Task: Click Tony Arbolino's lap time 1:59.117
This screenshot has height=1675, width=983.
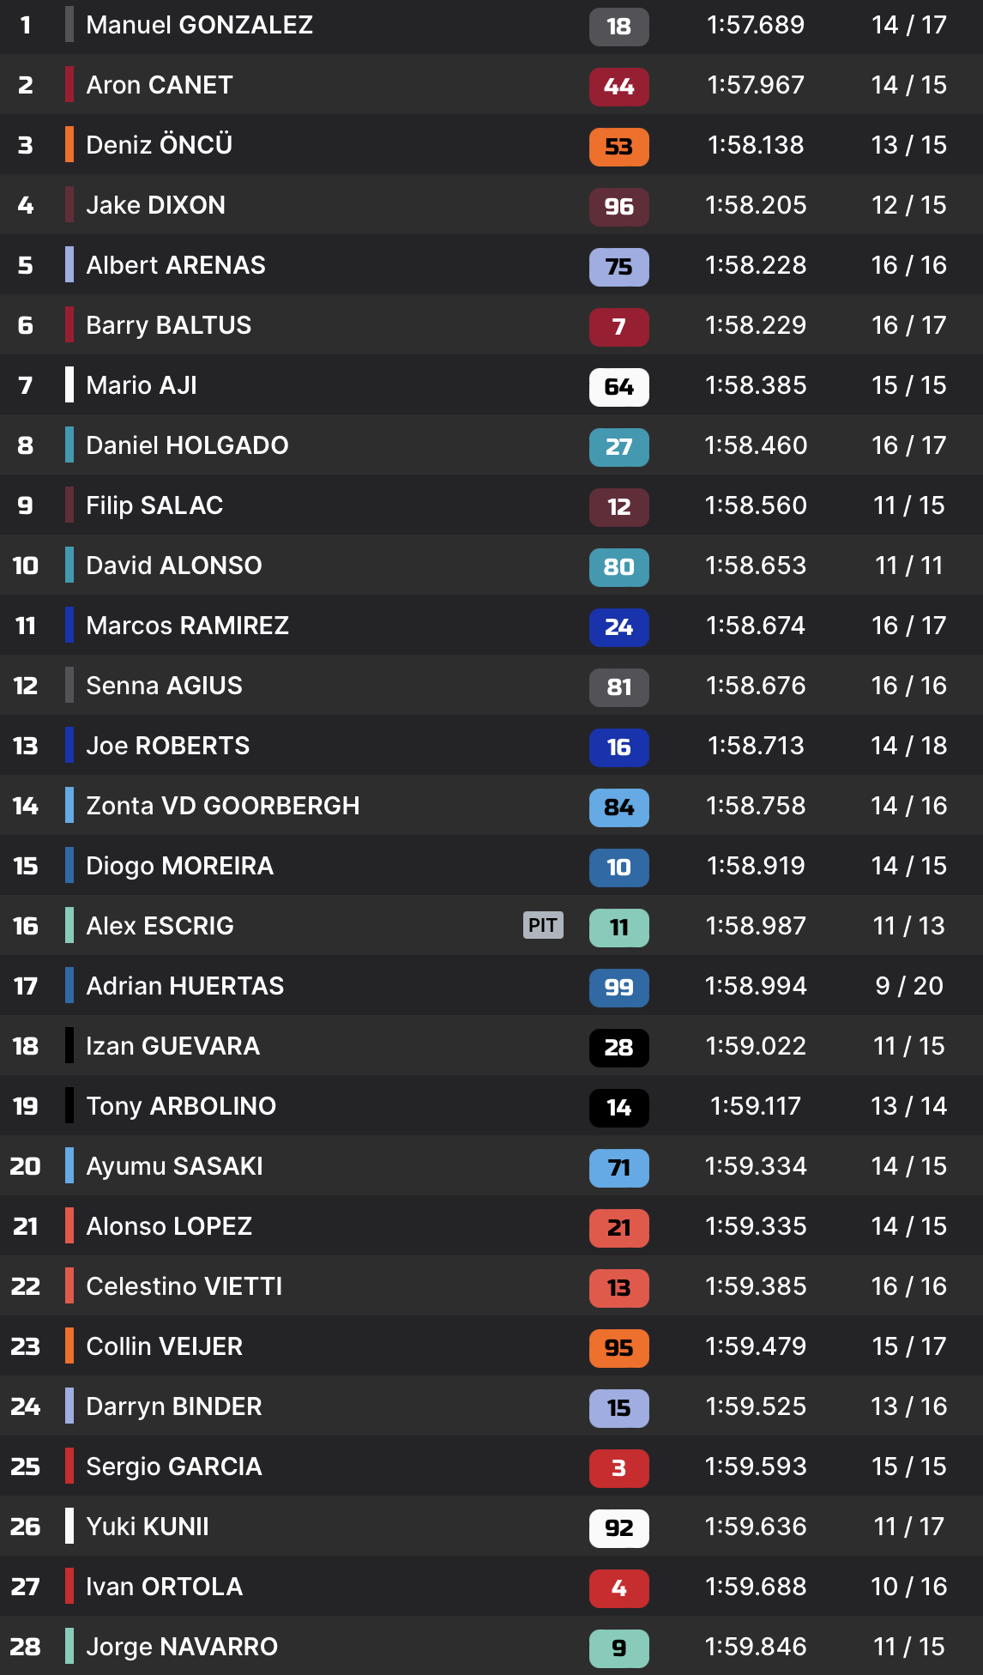Action: coord(755,1106)
